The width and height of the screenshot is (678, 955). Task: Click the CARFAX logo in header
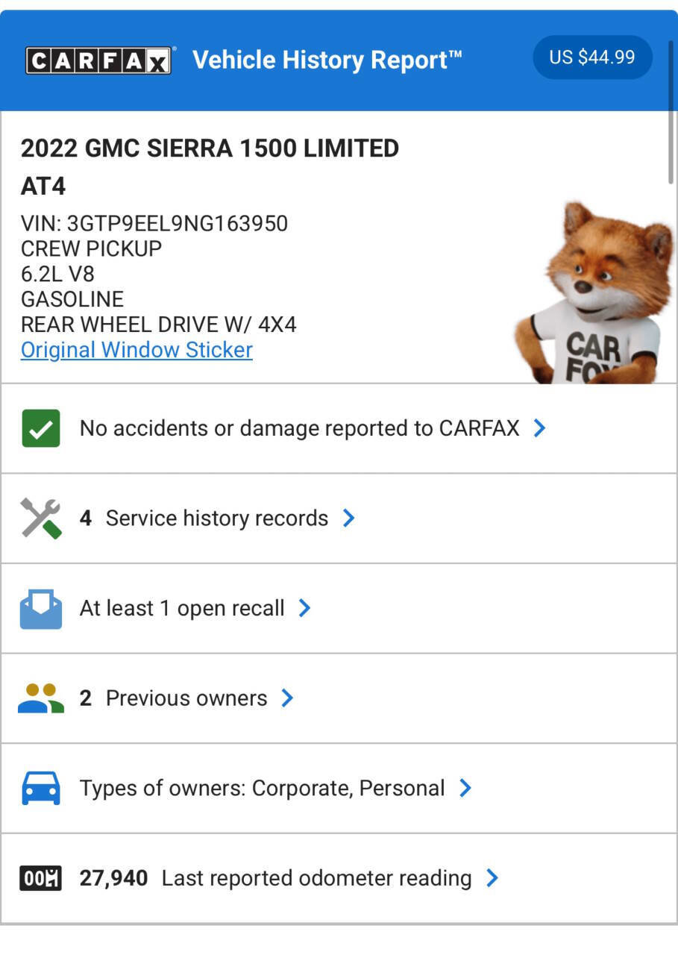(x=99, y=60)
